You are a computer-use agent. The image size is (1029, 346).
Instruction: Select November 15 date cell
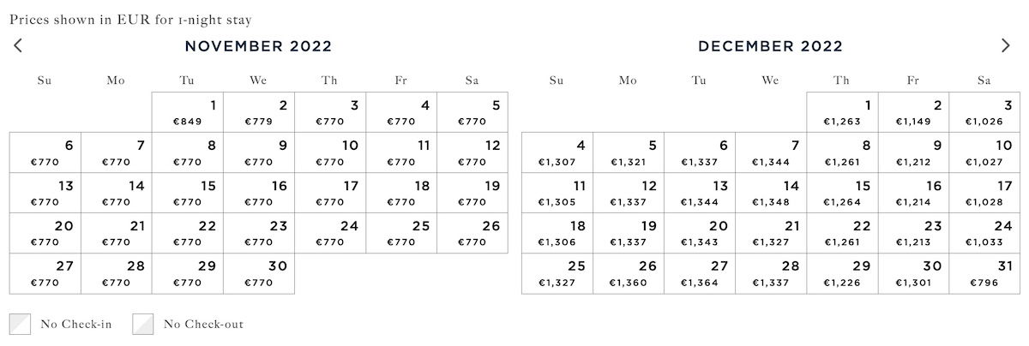click(188, 194)
